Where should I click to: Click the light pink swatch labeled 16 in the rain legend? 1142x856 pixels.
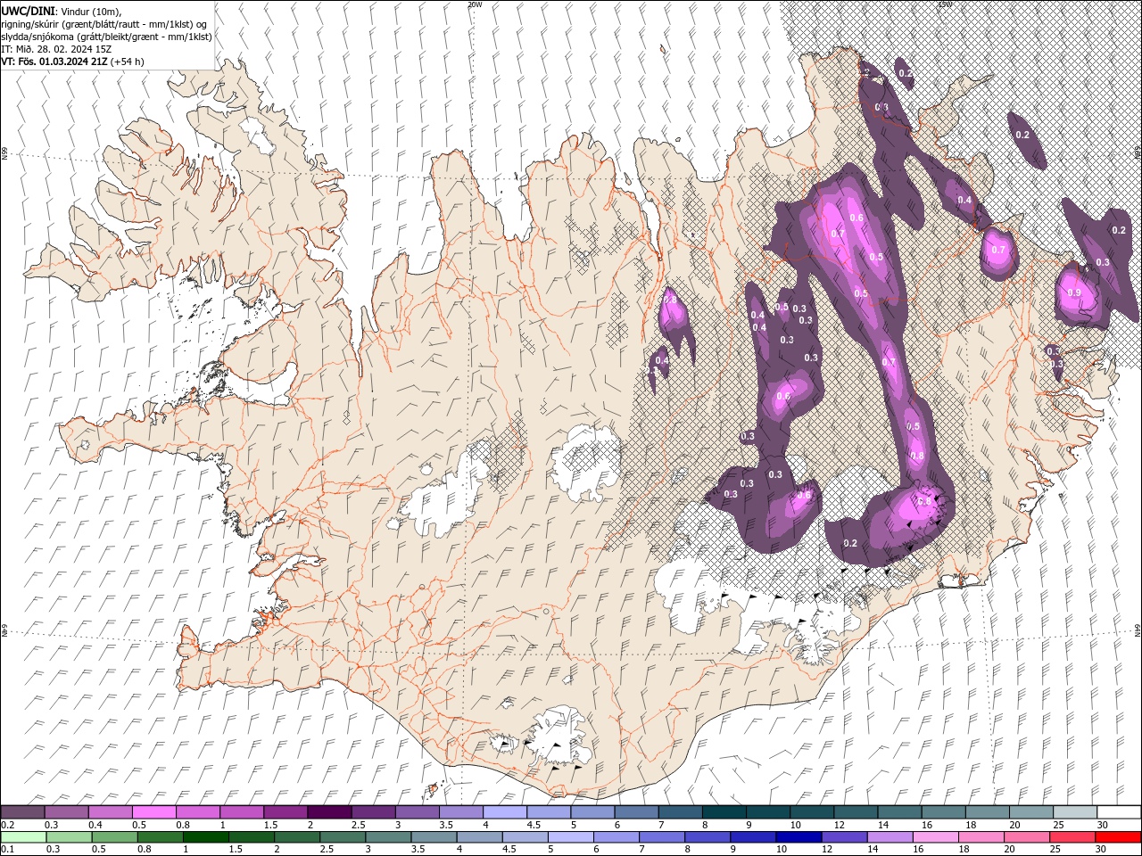(x=936, y=837)
